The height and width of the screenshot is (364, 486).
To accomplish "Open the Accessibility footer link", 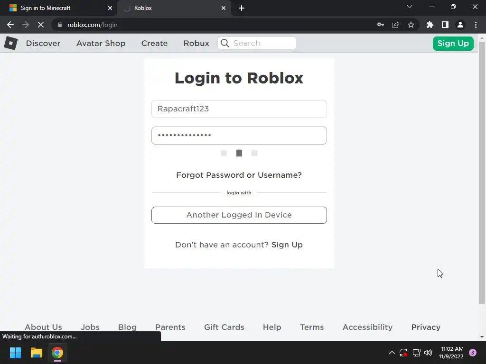I will pyautogui.click(x=368, y=327).
